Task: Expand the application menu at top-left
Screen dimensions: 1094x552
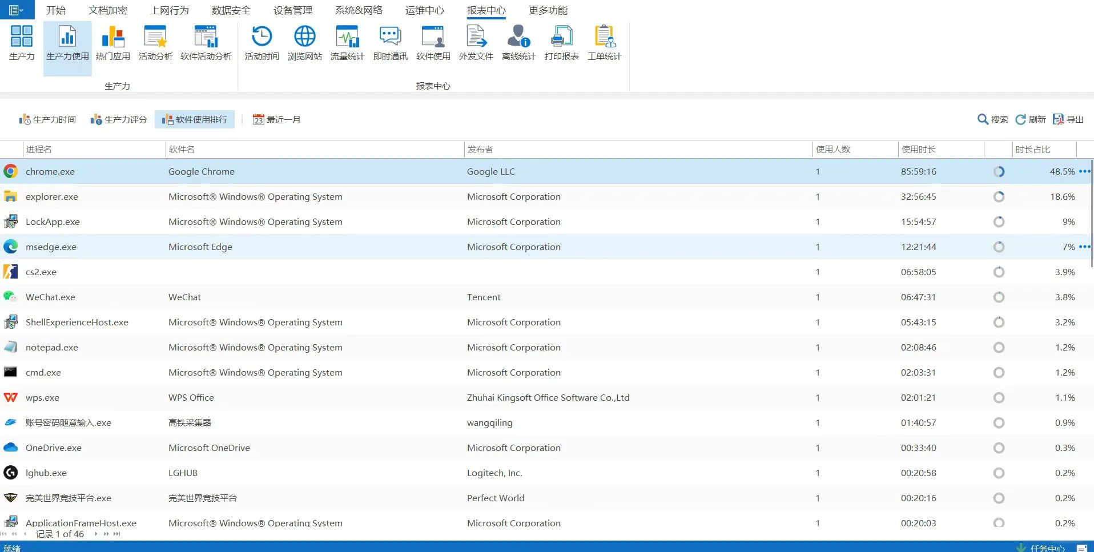Action: coord(16,10)
